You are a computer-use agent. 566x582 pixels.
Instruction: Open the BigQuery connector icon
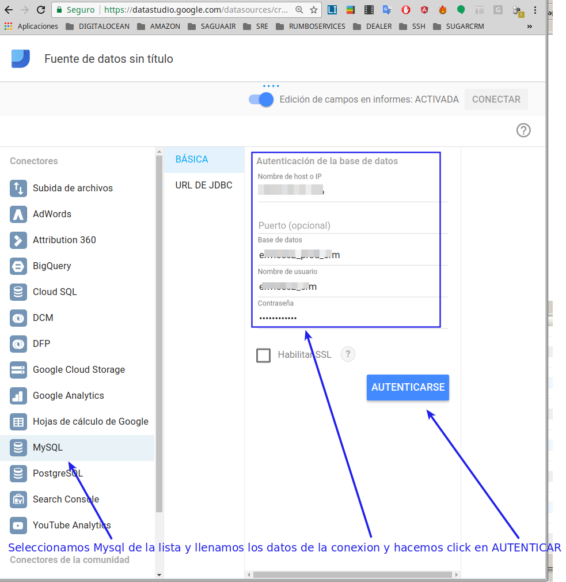click(18, 266)
